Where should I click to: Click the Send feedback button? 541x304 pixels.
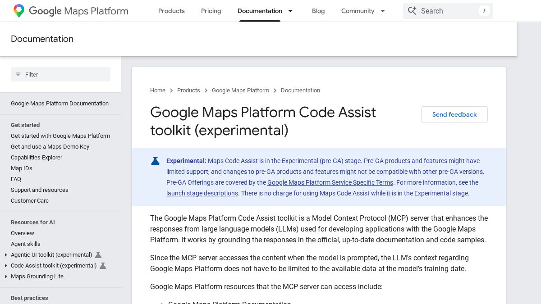pyautogui.click(x=454, y=114)
